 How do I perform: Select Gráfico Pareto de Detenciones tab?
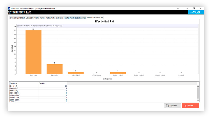coord(75,18)
